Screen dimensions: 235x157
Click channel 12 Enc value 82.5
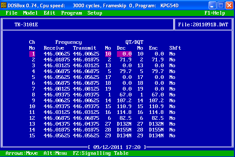[x=158, y=118]
